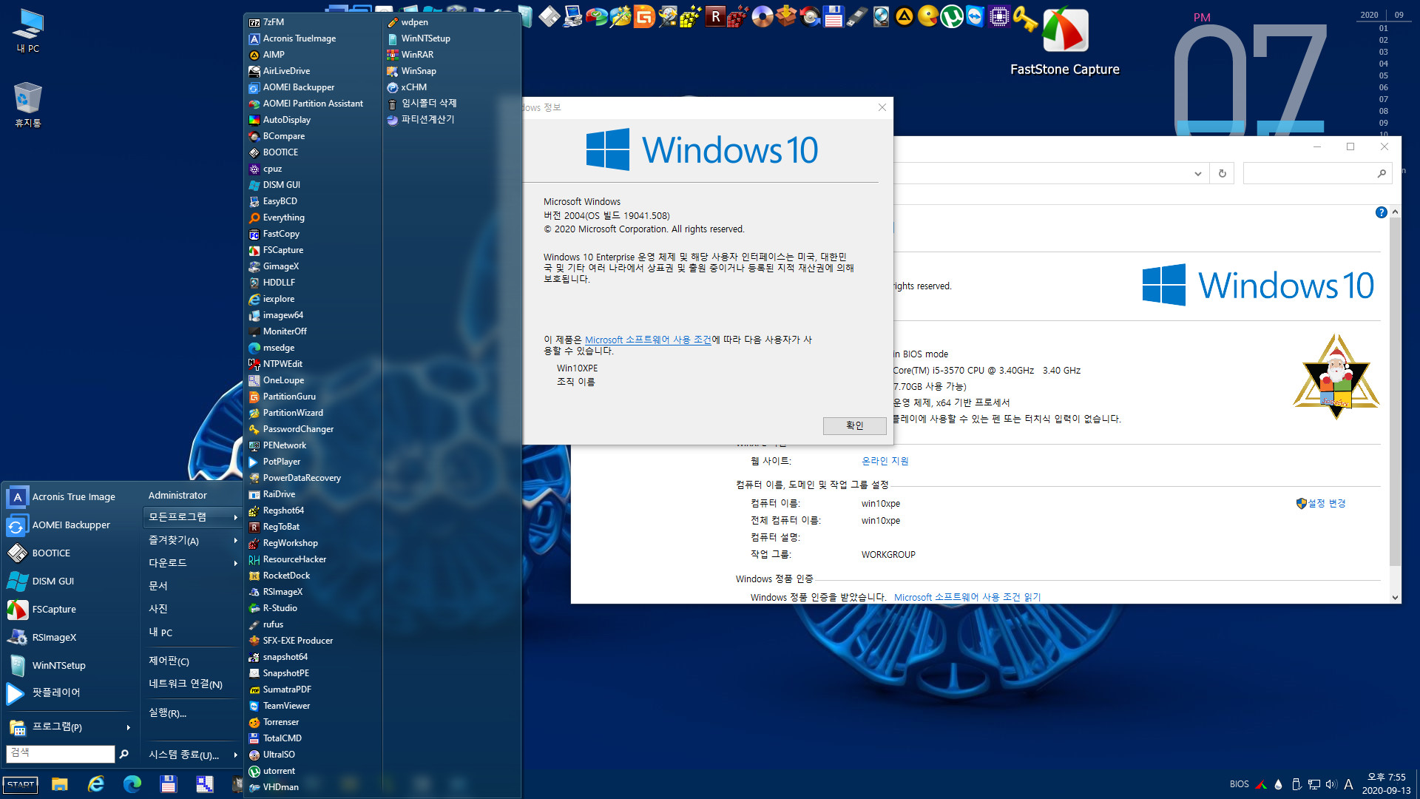This screenshot has height=799, width=1420.
Task: Expand the 즐겨찾기(A) submenu
Action: [x=192, y=540]
